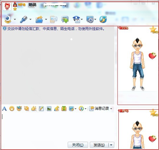Expand remote assistance options arrow
This screenshot has height=150, width=159.
(x=95, y=19)
